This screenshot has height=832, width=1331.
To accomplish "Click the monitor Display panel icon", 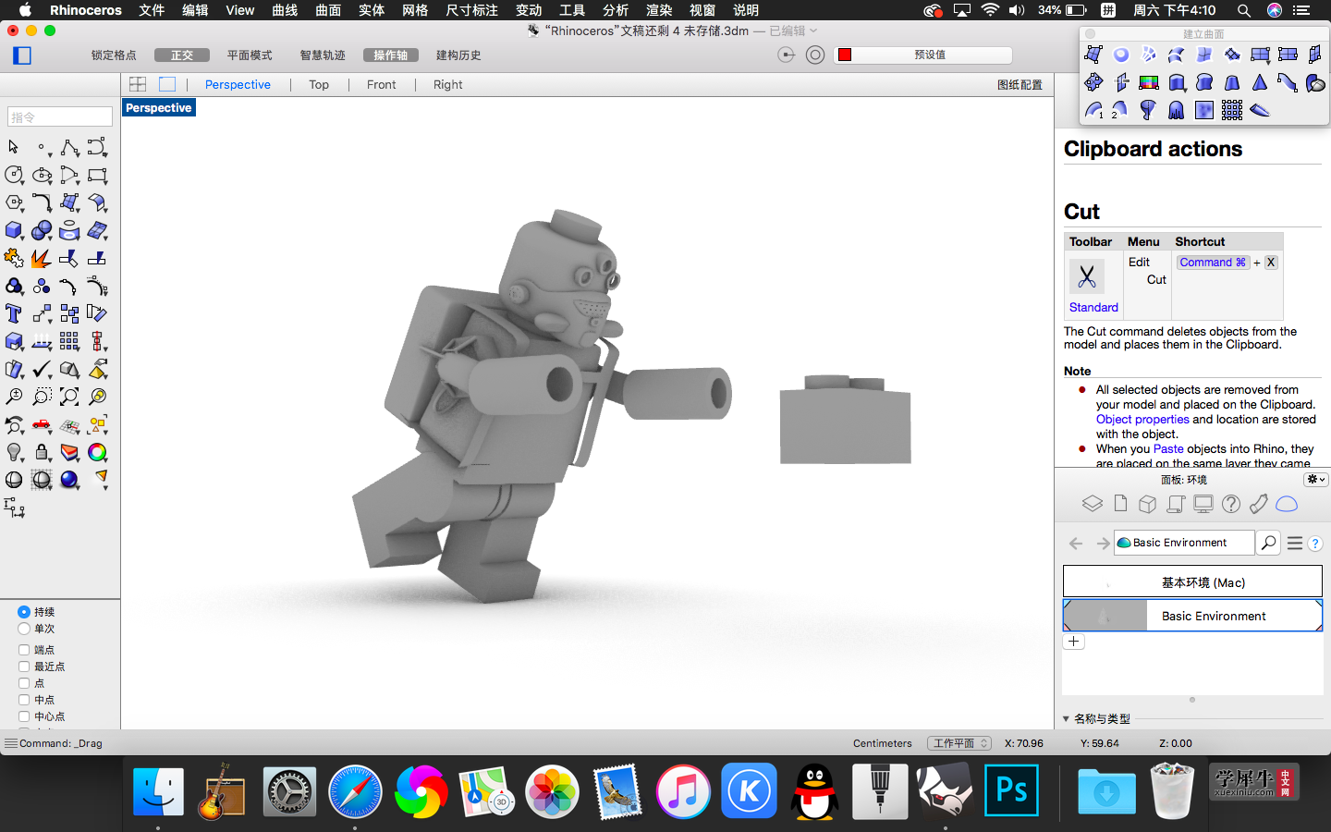I will [1203, 504].
